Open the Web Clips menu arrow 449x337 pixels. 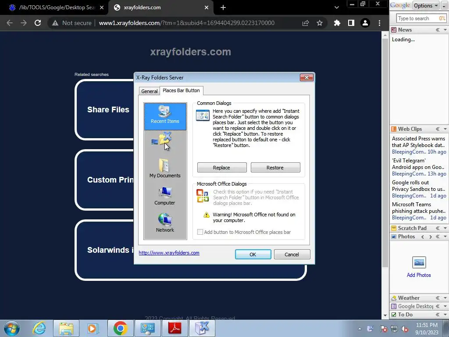(445, 129)
